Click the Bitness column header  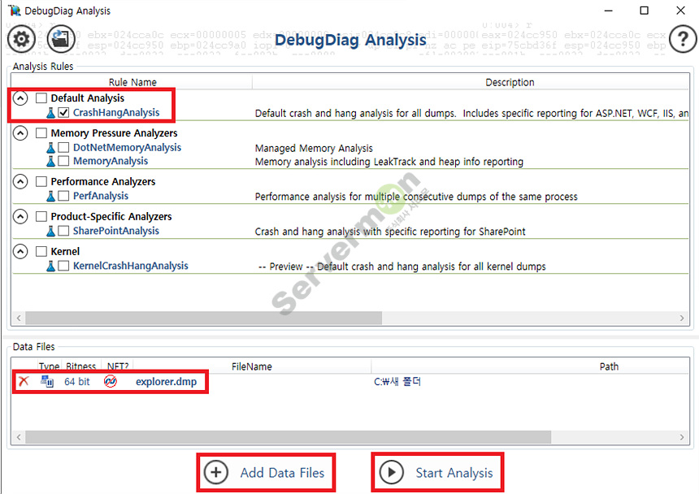(x=80, y=366)
